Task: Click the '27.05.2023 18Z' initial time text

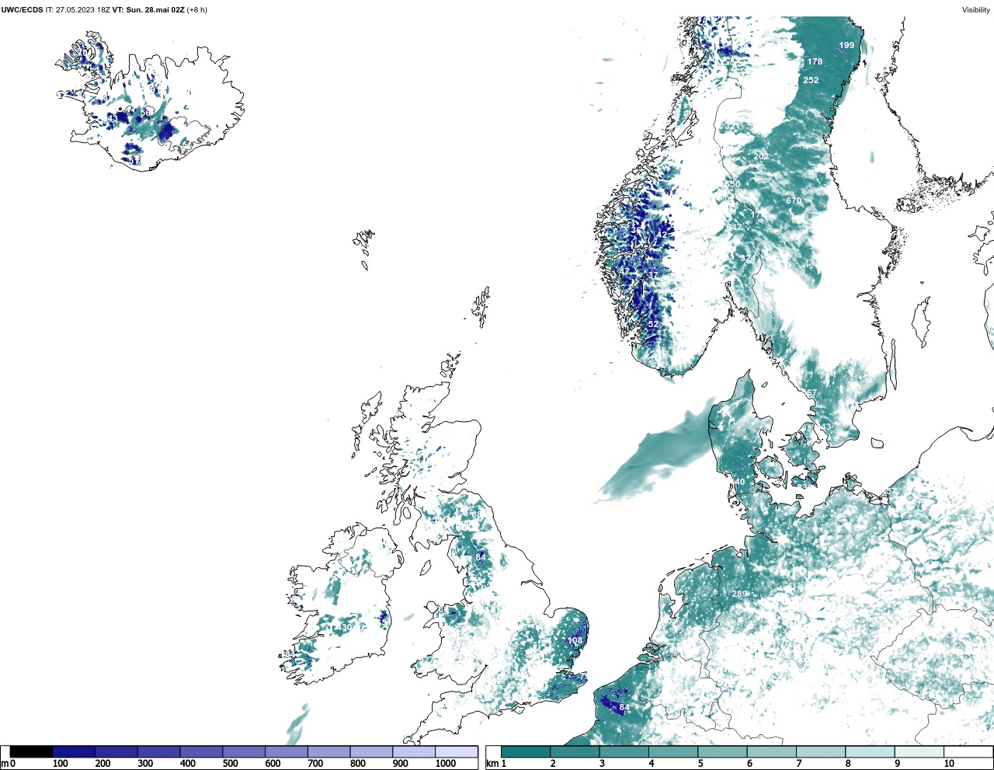Action: 82,10
